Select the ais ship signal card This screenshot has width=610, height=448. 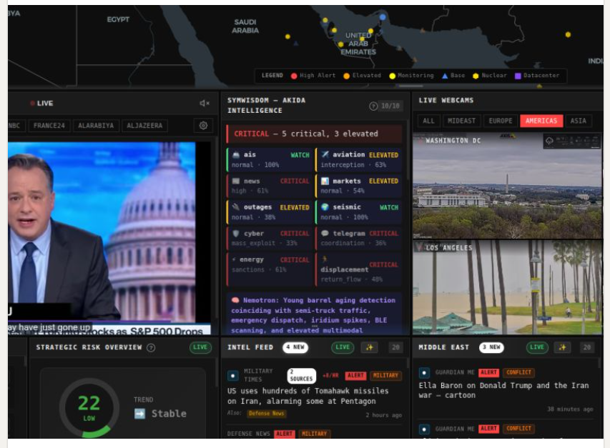click(270, 160)
